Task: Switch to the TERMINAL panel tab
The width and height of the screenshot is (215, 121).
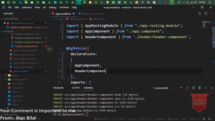Action: 88,88
